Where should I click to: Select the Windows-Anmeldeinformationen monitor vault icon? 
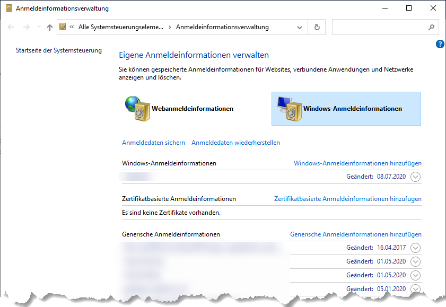pyautogui.click(x=288, y=109)
